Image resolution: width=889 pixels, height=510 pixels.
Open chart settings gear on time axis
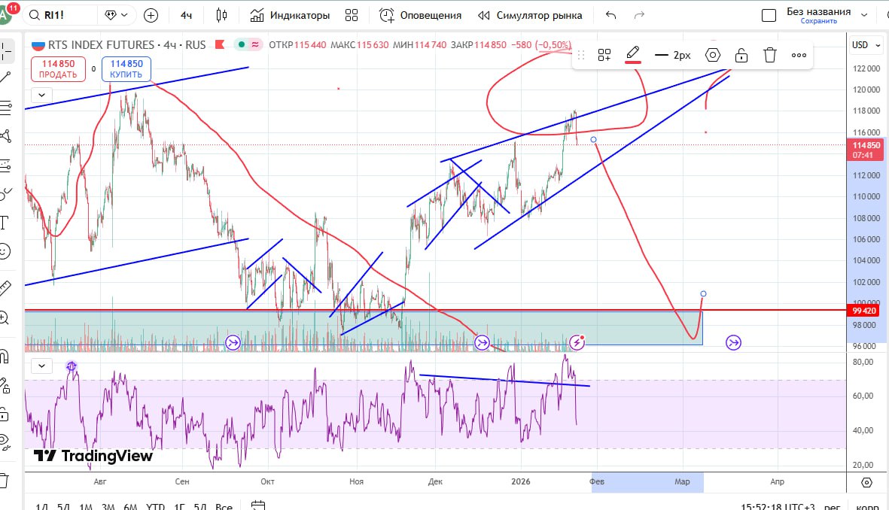pos(866,482)
